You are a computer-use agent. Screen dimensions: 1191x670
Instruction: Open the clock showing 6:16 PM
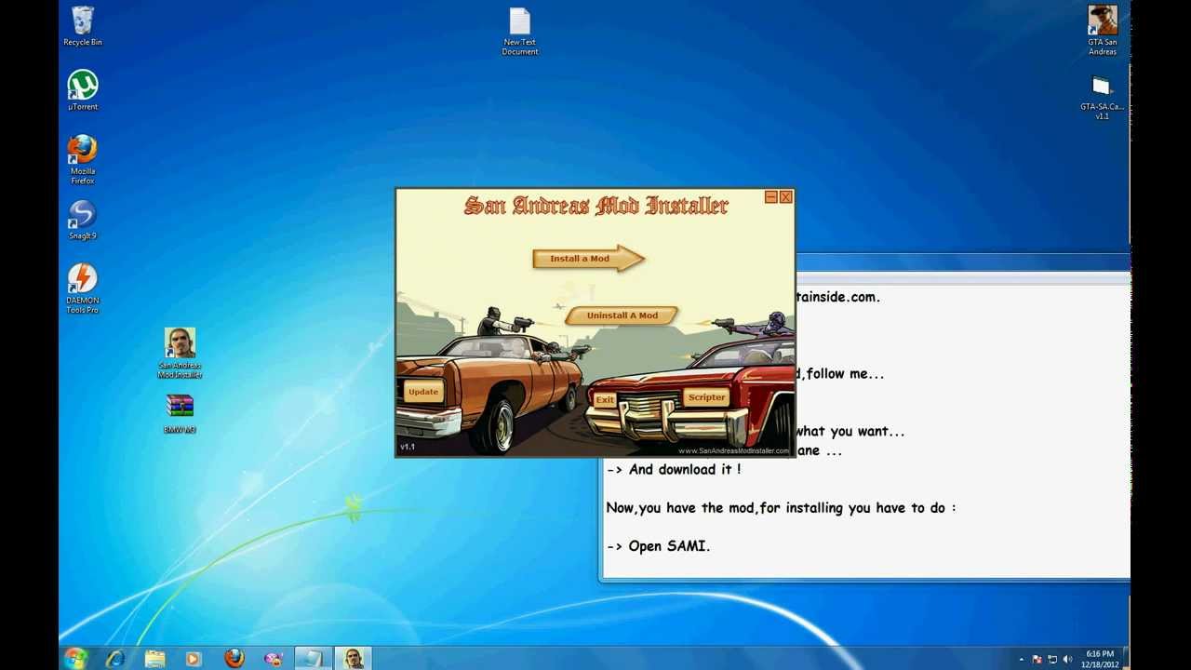pyautogui.click(x=1099, y=659)
